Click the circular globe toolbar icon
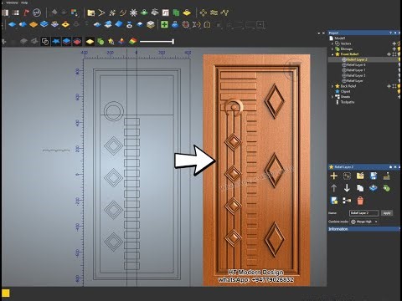 coord(37,13)
